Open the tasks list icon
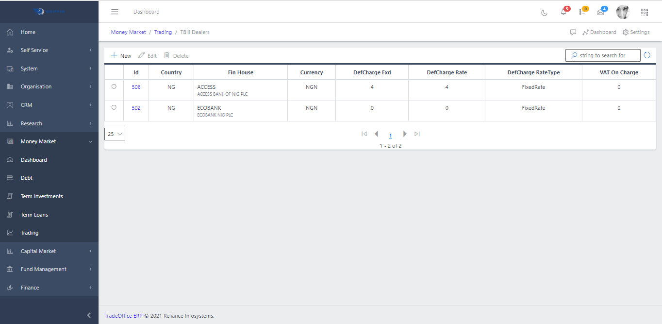This screenshot has height=324, width=662. (x=582, y=12)
